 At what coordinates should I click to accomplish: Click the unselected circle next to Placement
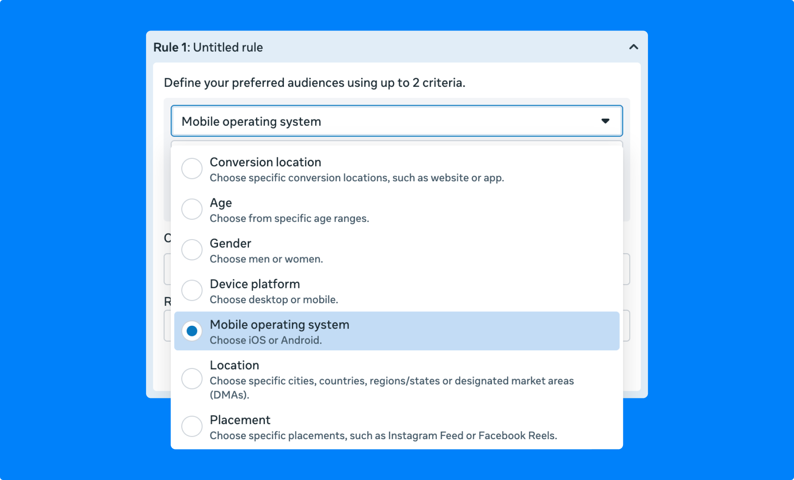point(192,426)
